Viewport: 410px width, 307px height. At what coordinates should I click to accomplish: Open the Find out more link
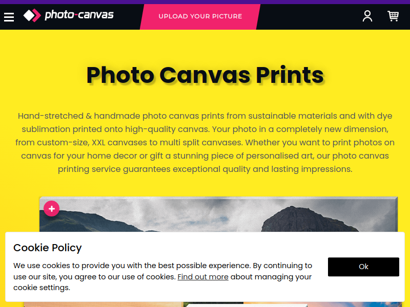click(x=203, y=277)
